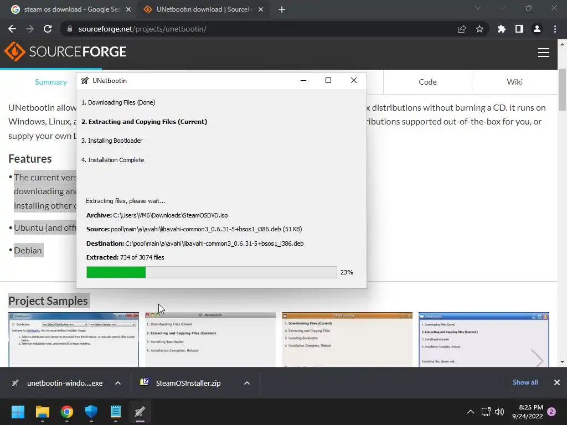Click the UNetbootin title bar icon
The width and height of the screenshot is (567, 425).
(x=85, y=81)
